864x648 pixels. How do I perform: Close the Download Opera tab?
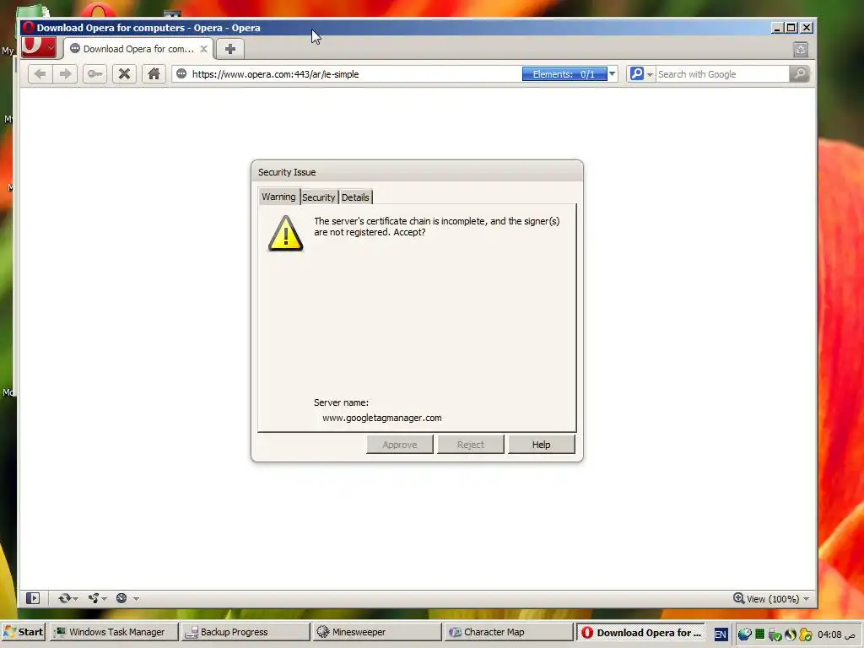click(x=204, y=49)
